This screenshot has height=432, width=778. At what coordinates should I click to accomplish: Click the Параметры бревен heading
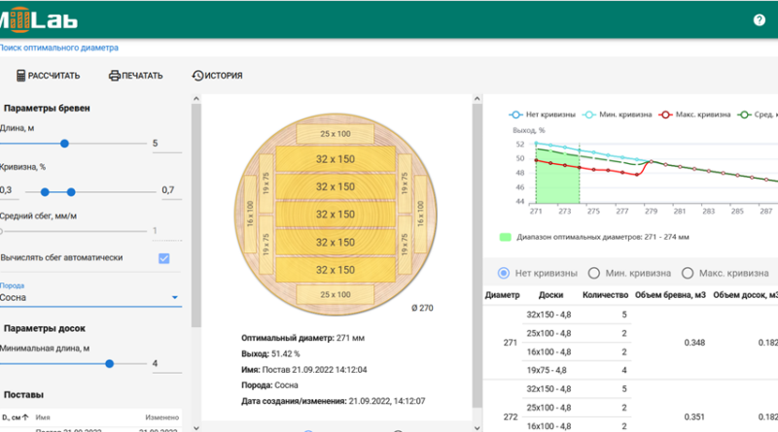pos(47,108)
